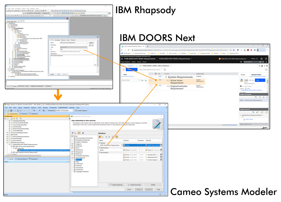The height and width of the screenshot is (202, 281).
Task: Click module search magnifier icon in DOORS
Action: [x=260, y=66]
